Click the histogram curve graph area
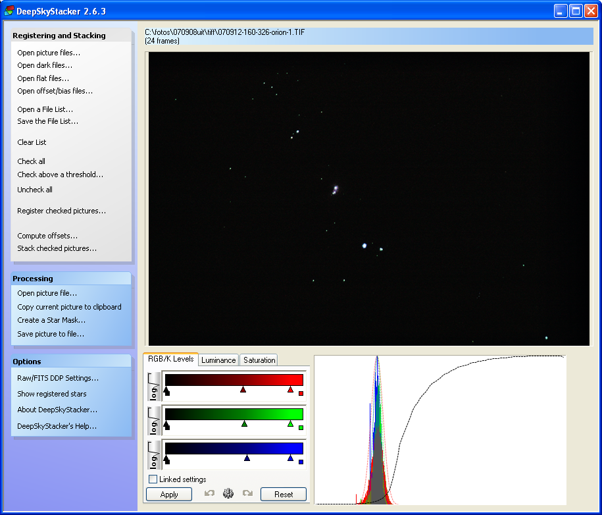602x515 pixels. click(x=440, y=429)
